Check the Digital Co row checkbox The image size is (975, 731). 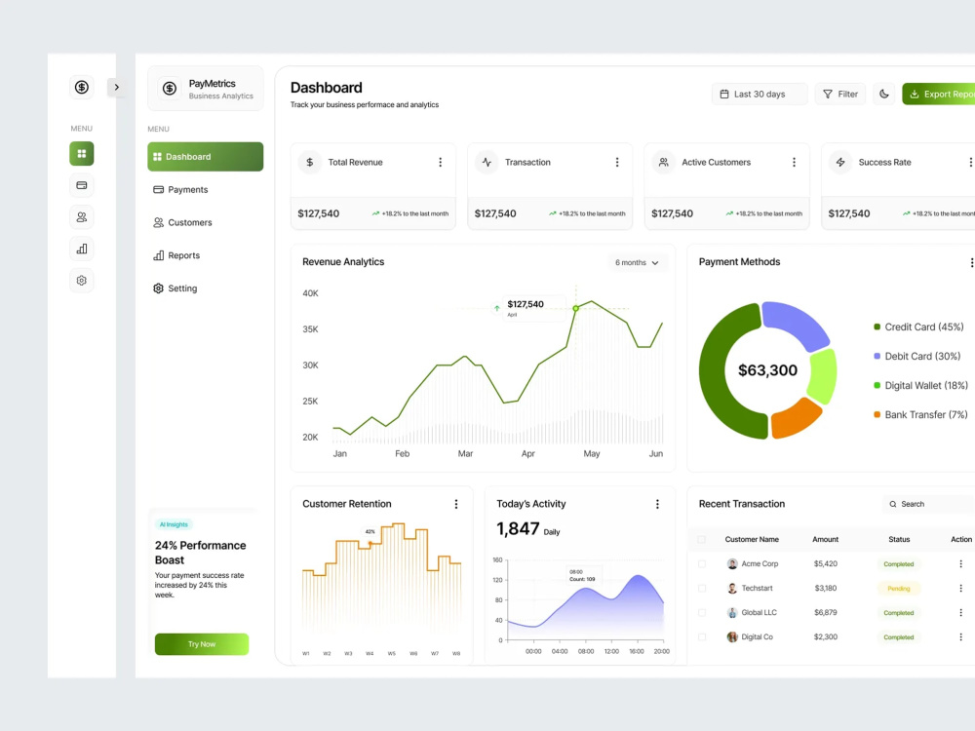coord(701,637)
